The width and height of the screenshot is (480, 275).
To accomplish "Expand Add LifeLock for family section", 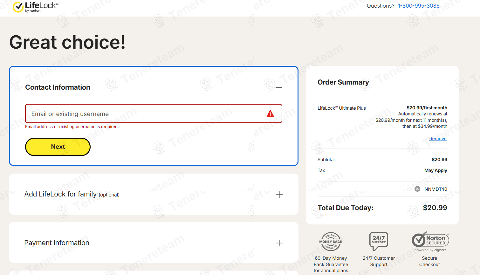I will [x=279, y=195].
